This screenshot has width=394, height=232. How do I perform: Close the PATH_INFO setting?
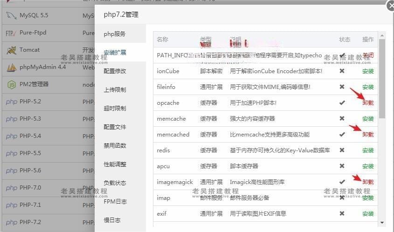368,55
